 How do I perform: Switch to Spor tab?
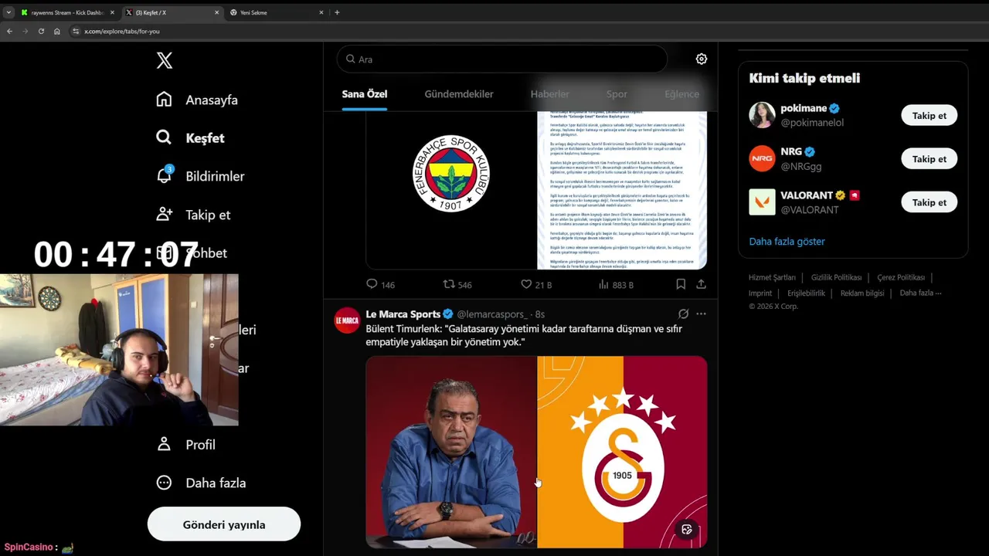[617, 94]
